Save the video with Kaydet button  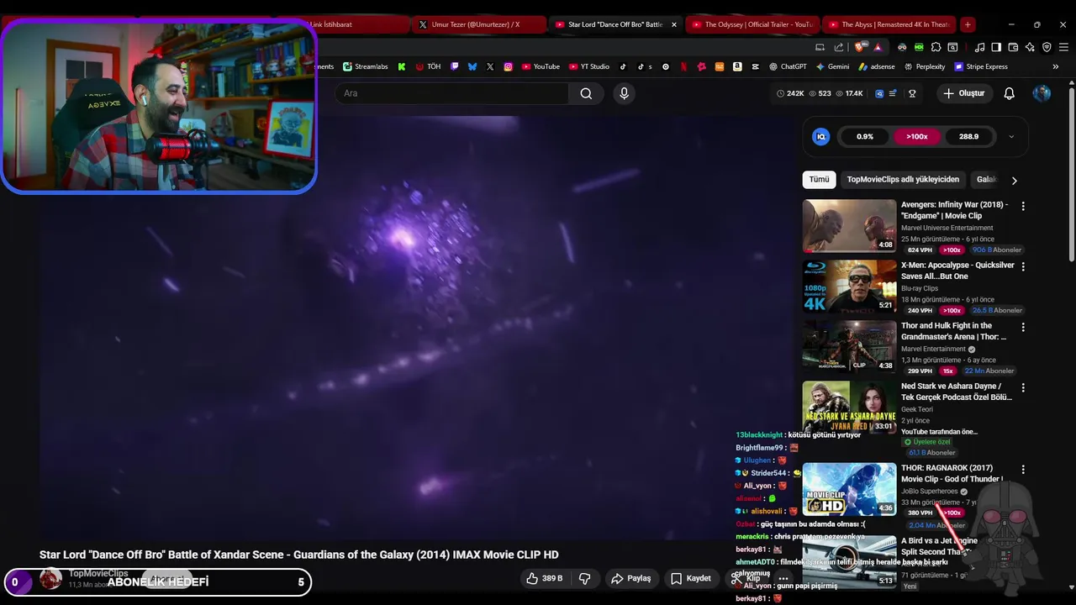coord(690,578)
